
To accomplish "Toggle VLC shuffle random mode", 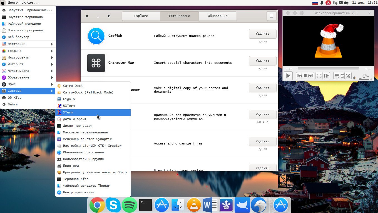I will click(x=348, y=76).
